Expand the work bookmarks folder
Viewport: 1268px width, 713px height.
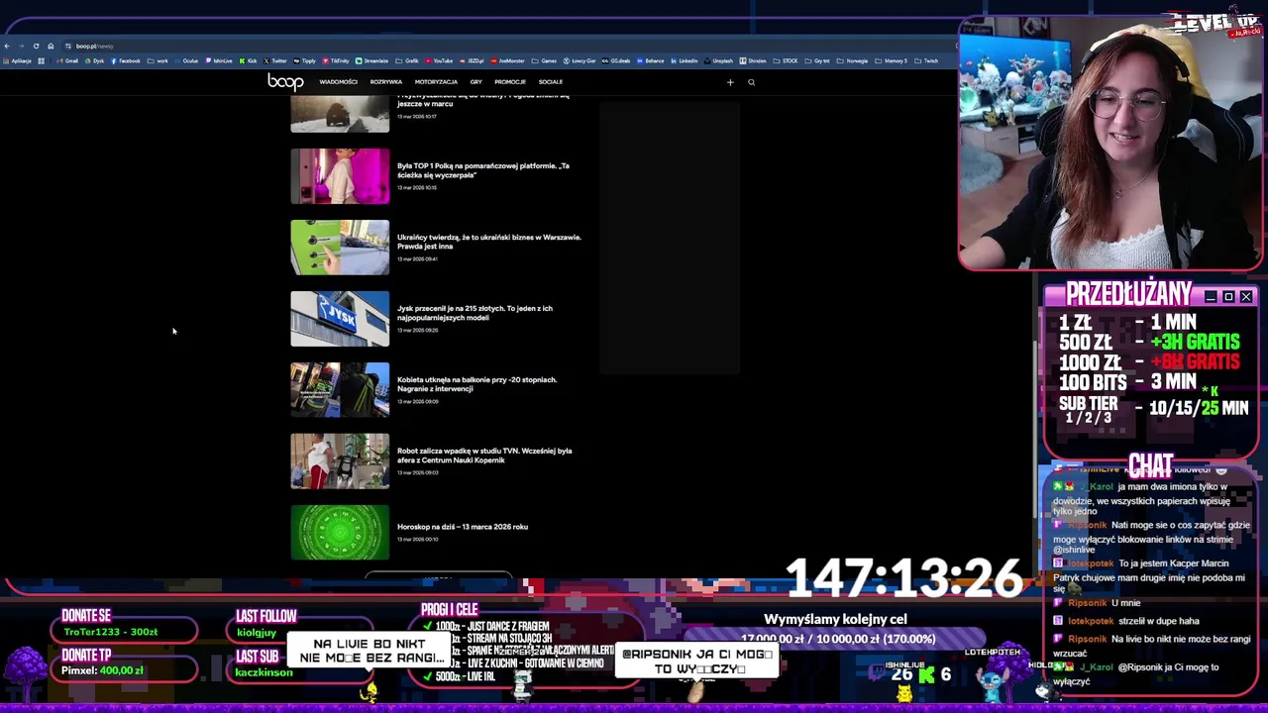158,61
